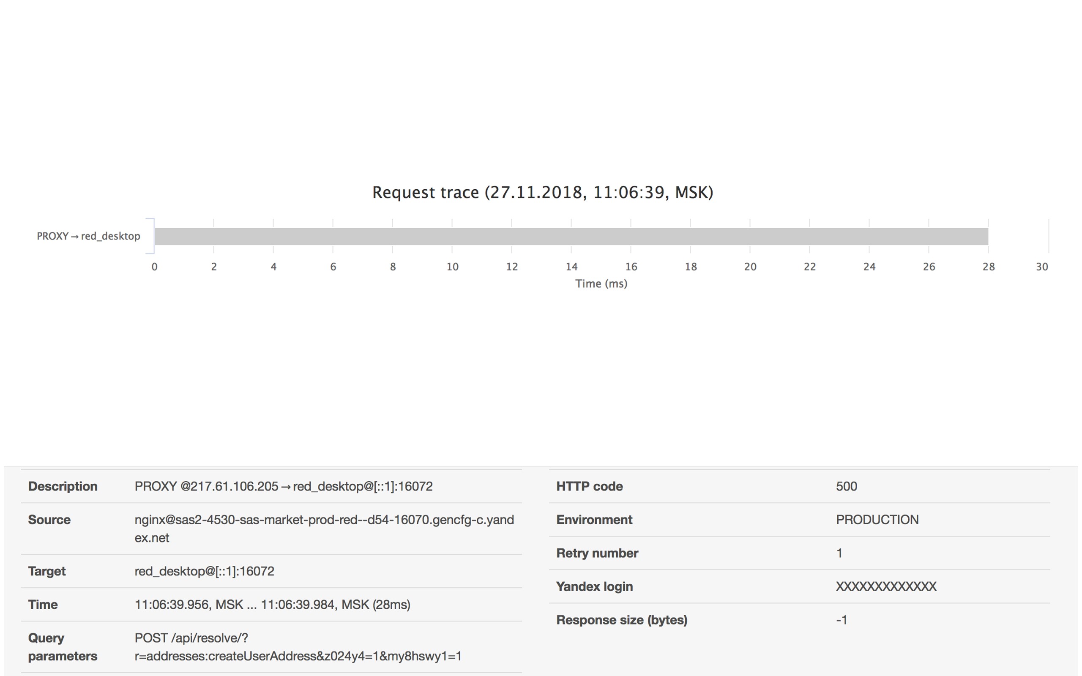Click the 30 ms tick label
Viewport: 1082px width, 676px height.
[x=1042, y=267]
